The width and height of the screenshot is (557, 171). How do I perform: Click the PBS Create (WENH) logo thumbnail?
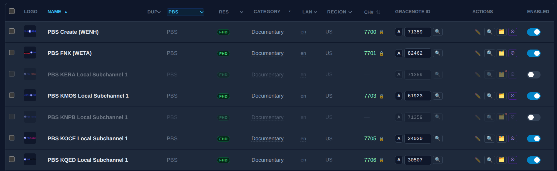tap(30, 31)
